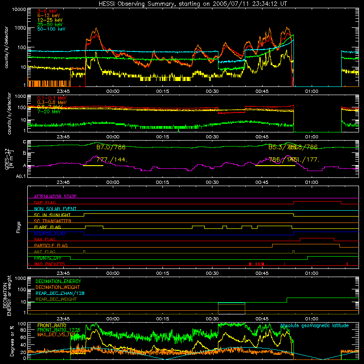364x364 pixels.
Task: Click the 12-25 keV legend entry
Action: [x=50, y=20]
